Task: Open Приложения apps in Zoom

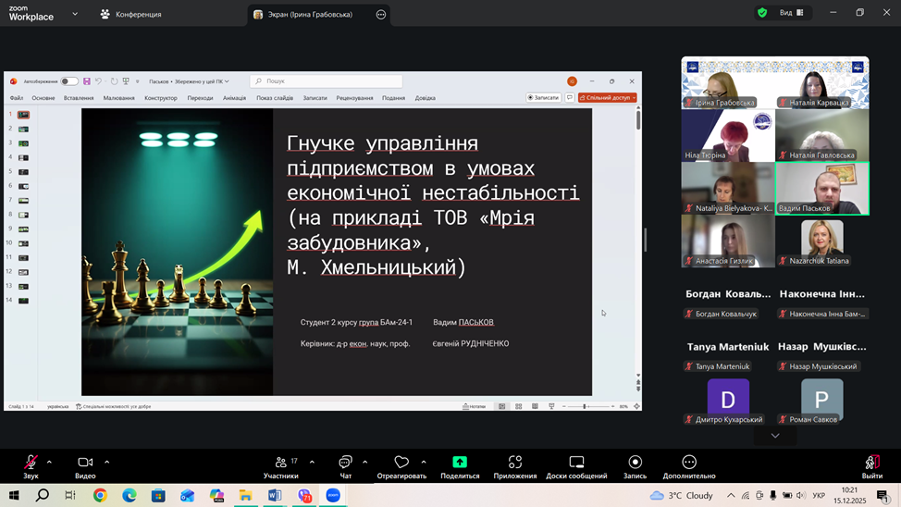Action: click(515, 465)
